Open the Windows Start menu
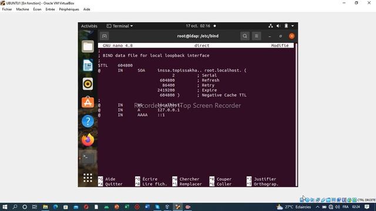Screen dimensions: 376x211 point(5,207)
